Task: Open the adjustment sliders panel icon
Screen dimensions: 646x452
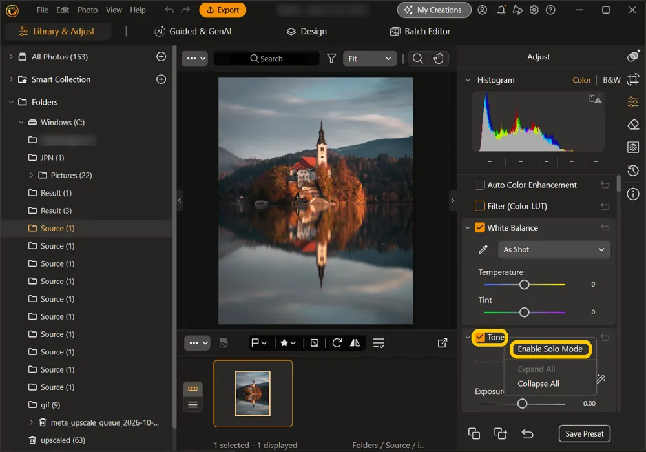Action: [633, 101]
